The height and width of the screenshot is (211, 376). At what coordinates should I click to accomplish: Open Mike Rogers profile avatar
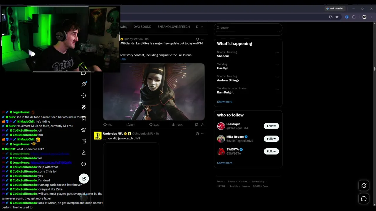pyautogui.click(x=221, y=139)
